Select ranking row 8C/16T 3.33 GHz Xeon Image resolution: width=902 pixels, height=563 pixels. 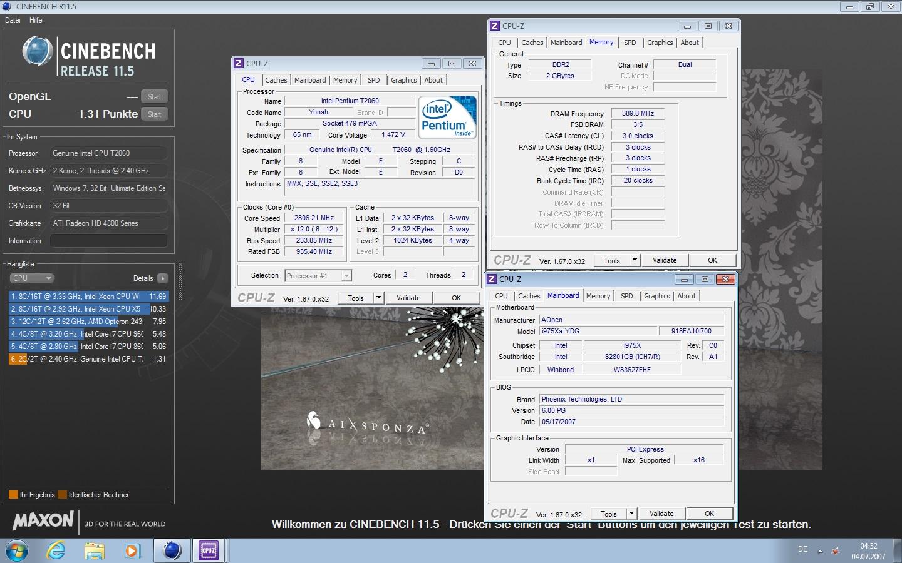point(88,297)
